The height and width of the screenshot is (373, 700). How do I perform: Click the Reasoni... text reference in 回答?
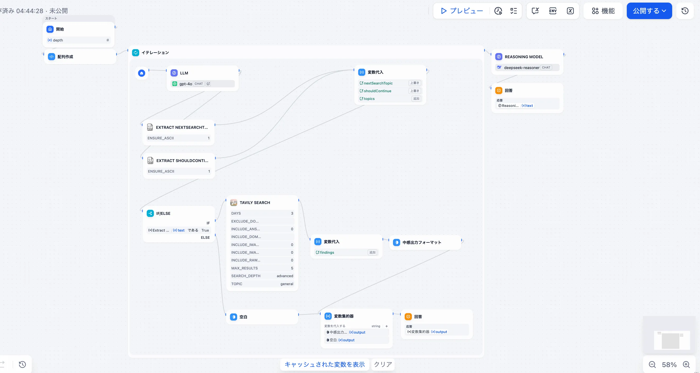pyautogui.click(x=515, y=106)
